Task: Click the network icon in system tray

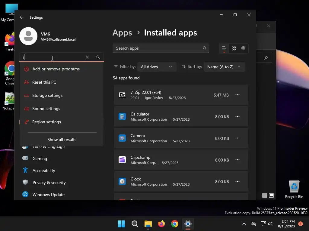Action: pyautogui.click(x=263, y=224)
